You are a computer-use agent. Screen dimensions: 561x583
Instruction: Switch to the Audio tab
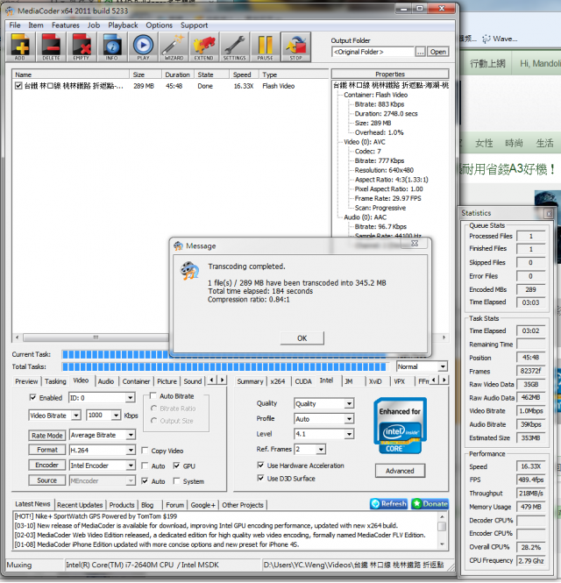tap(106, 381)
